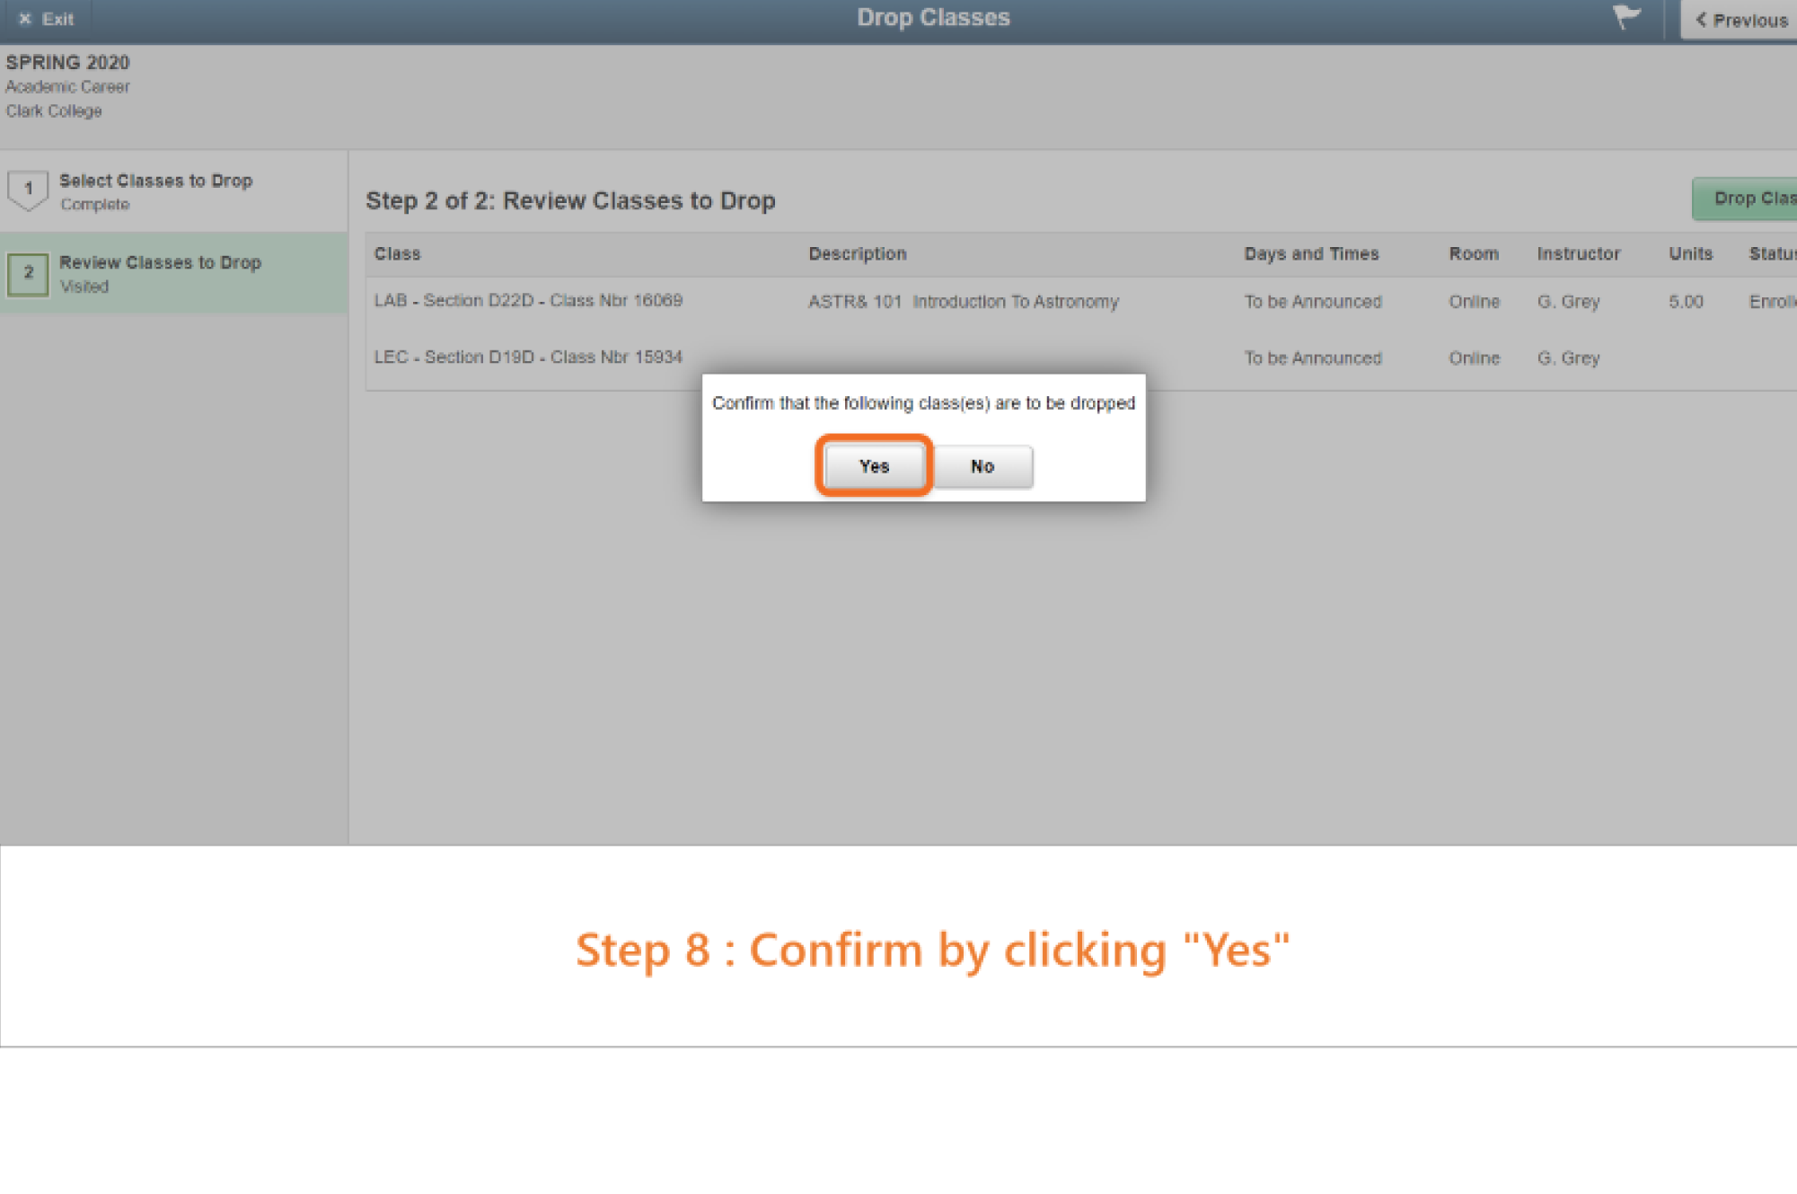This screenshot has height=1194, width=1797.
Task: Click the flag notification icon
Action: [x=1625, y=17]
